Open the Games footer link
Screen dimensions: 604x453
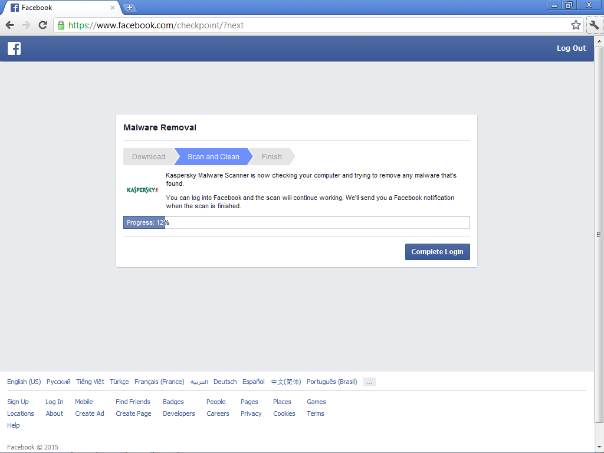coord(316,402)
